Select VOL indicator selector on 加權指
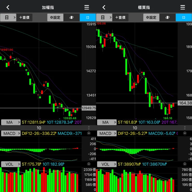 coord(11,164)
